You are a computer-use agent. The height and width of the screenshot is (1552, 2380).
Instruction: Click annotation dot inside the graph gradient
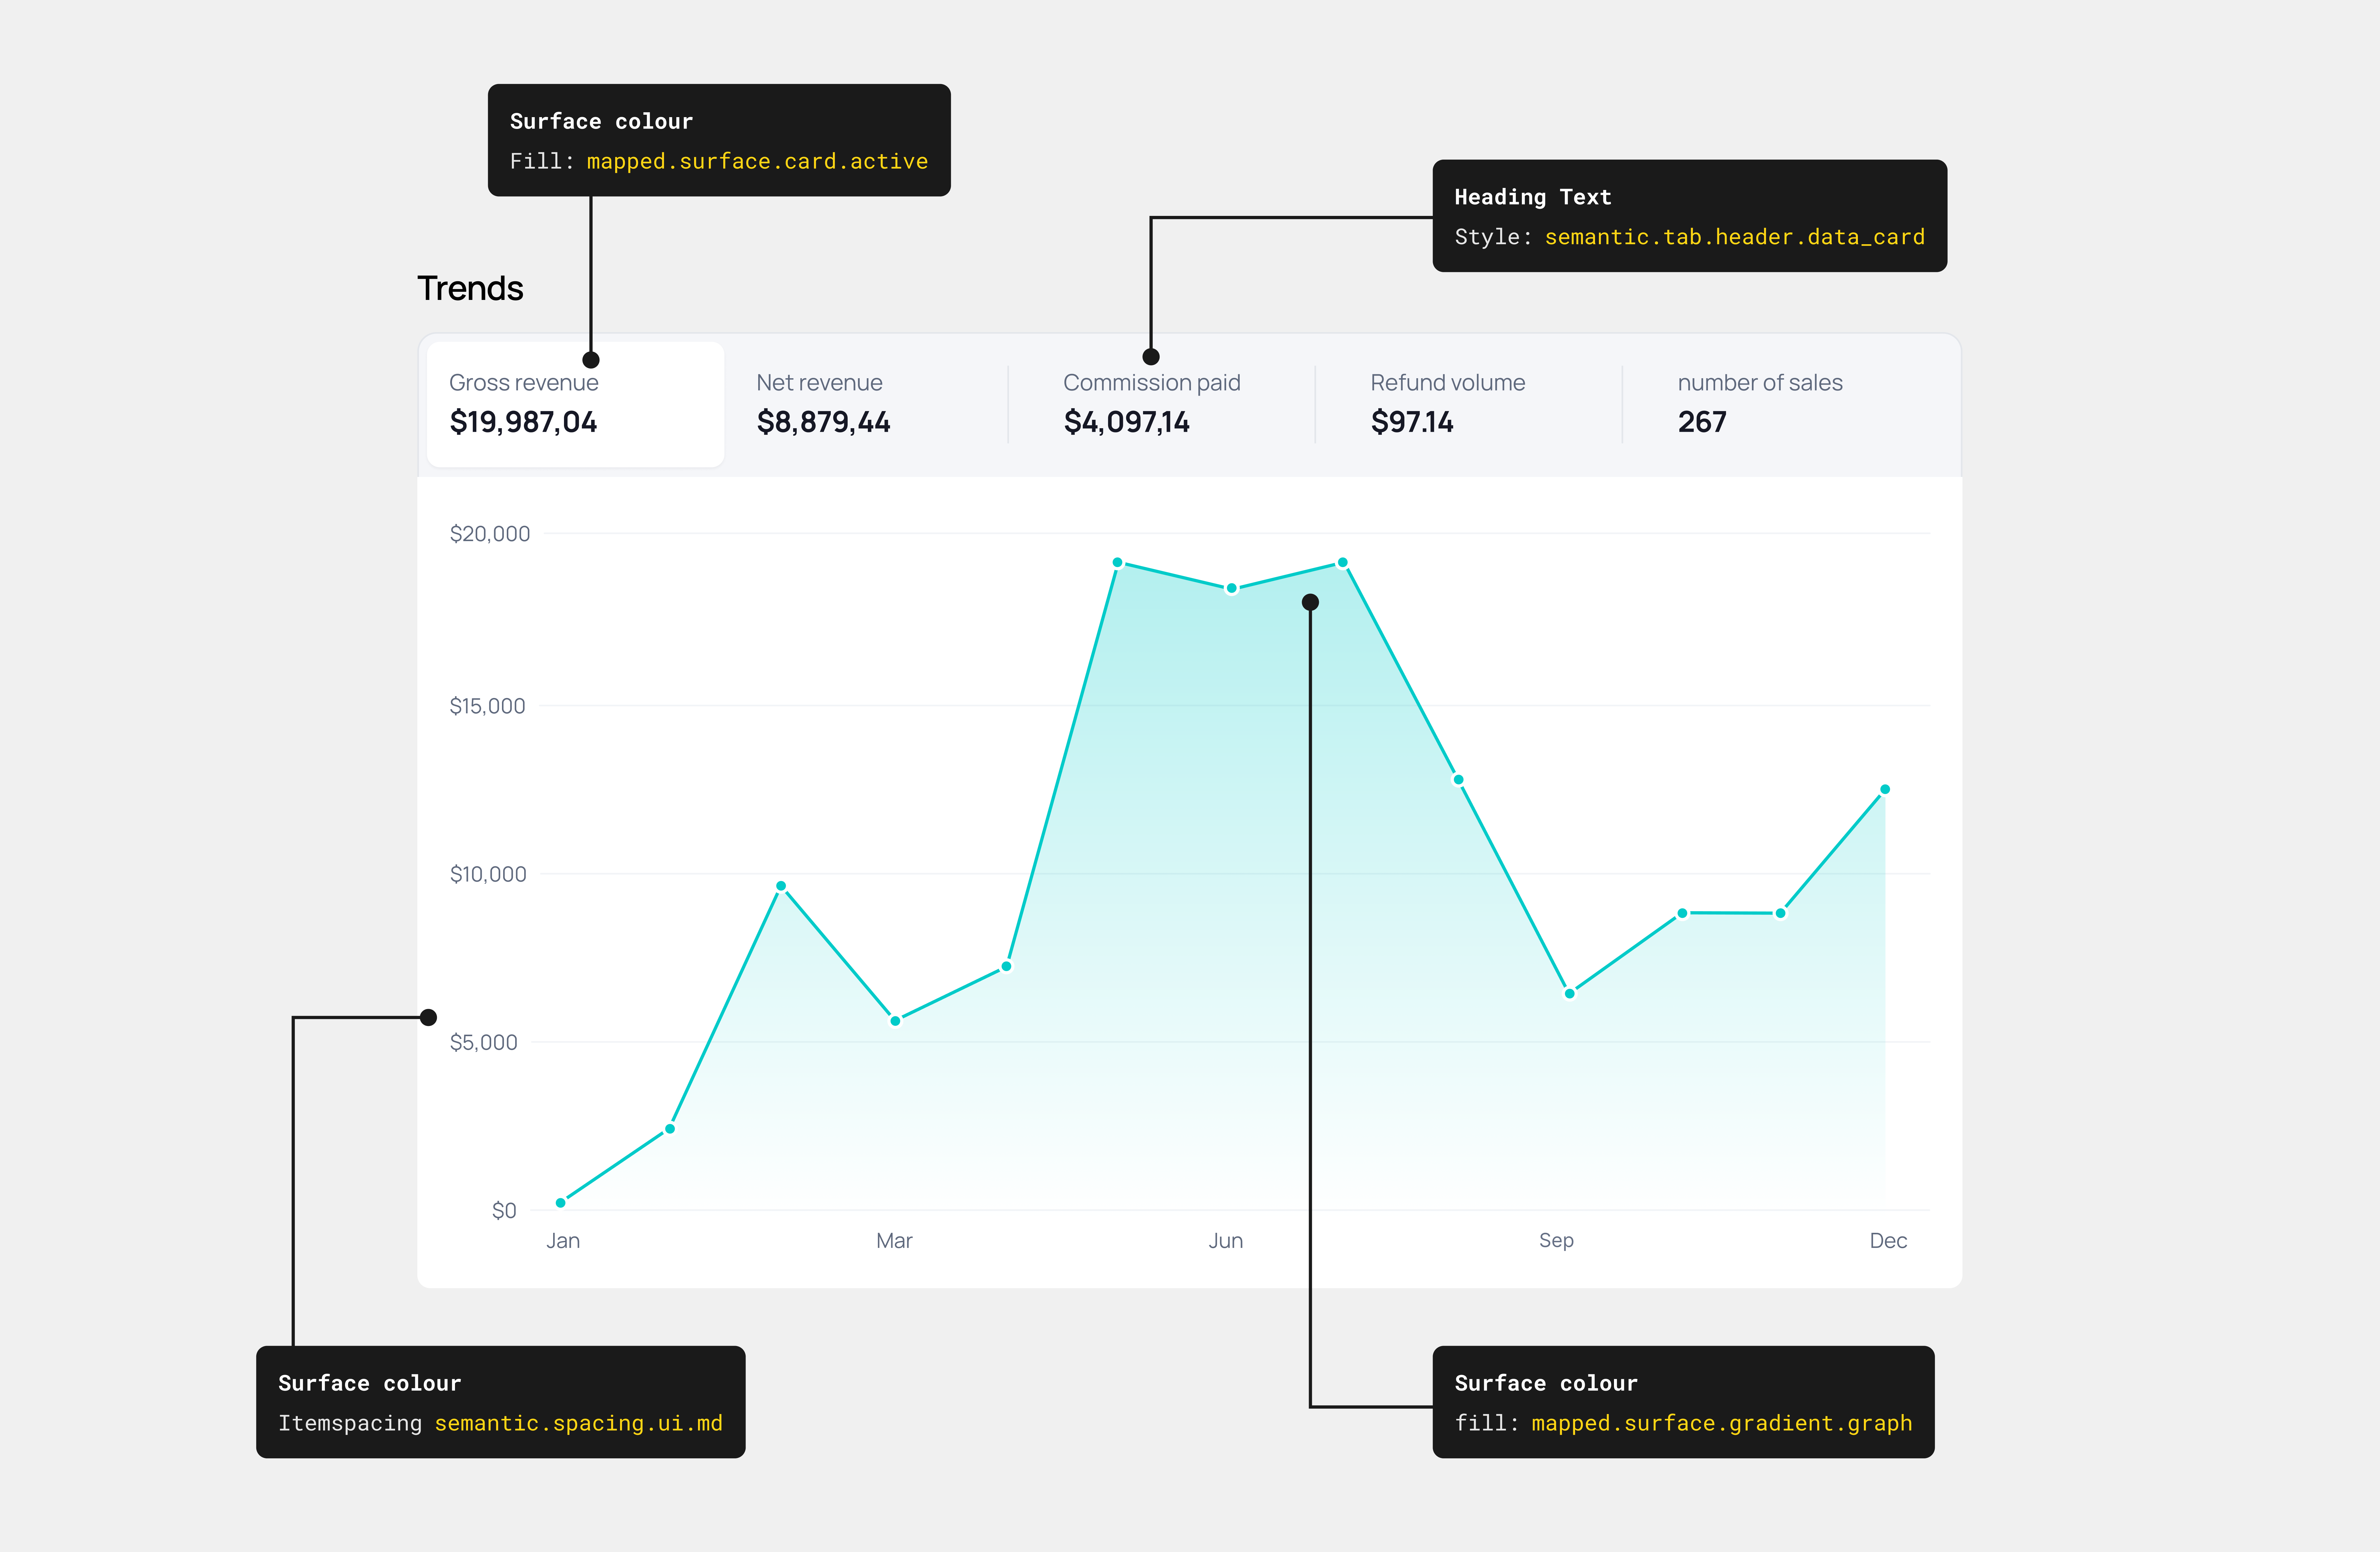click(x=1310, y=602)
